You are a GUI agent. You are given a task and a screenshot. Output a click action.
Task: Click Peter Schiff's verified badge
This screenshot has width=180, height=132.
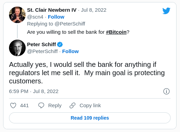[x=60, y=44]
